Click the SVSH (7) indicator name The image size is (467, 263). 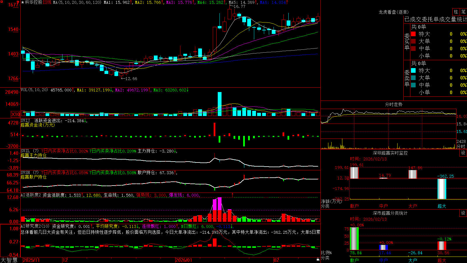(x=29, y=173)
